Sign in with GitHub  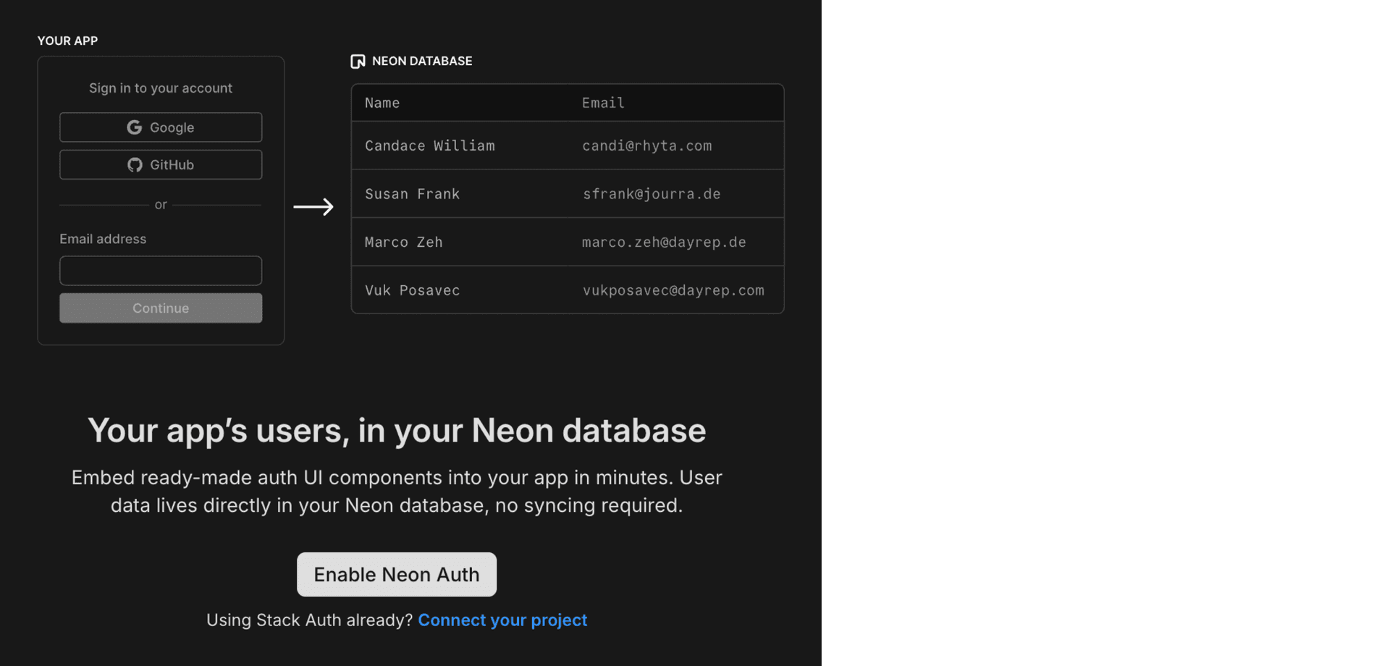click(x=160, y=164)
